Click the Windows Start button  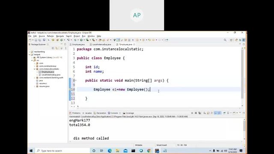(x=31, y=151)
